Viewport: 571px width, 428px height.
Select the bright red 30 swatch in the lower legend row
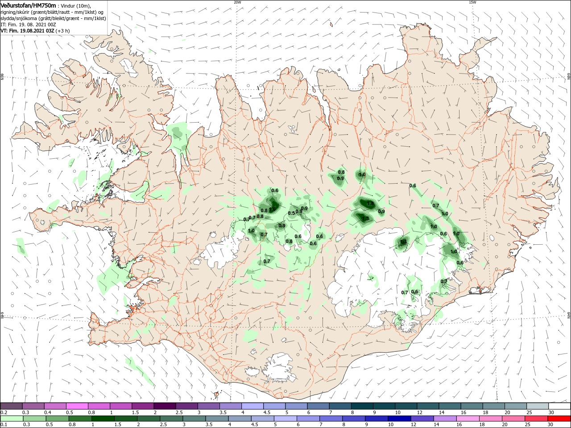click(559, 418)
